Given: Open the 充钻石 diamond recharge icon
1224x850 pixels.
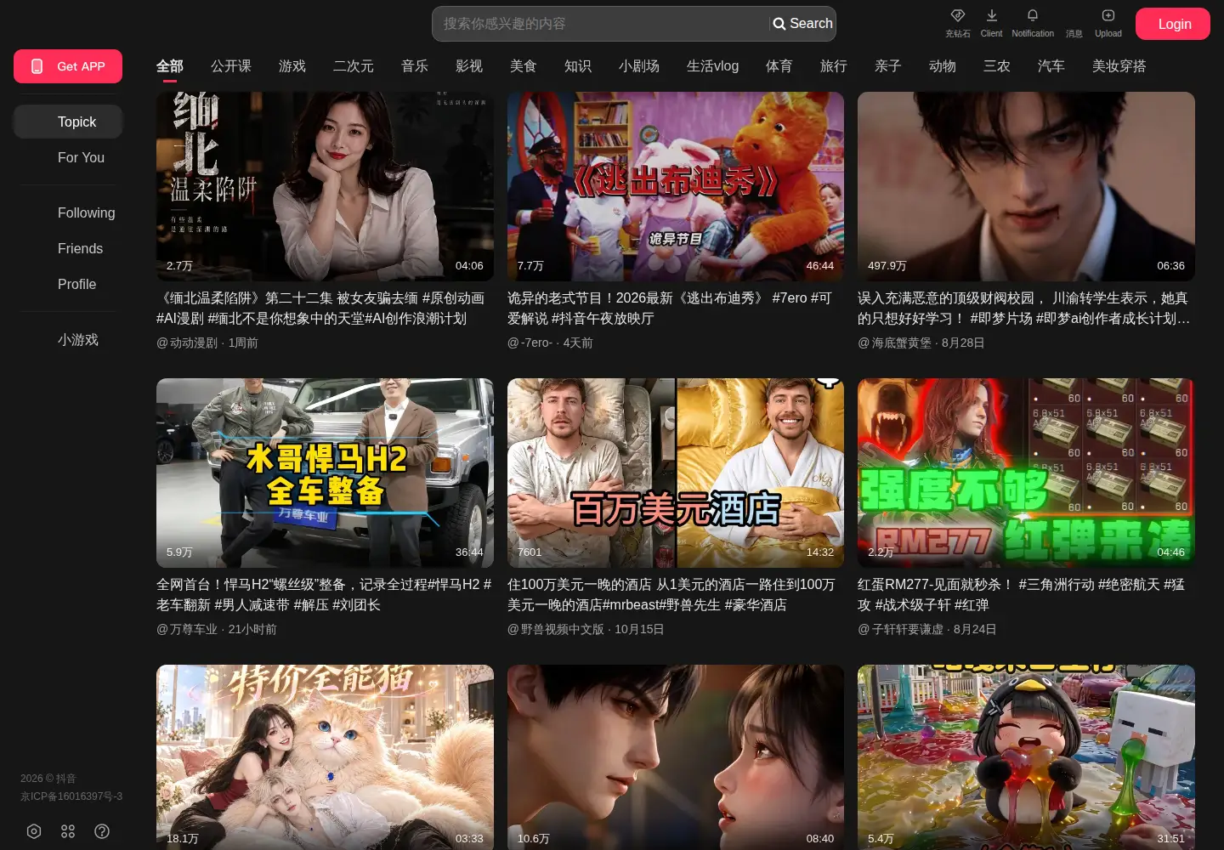Looking at the screenshot, I should click(957, 16).
